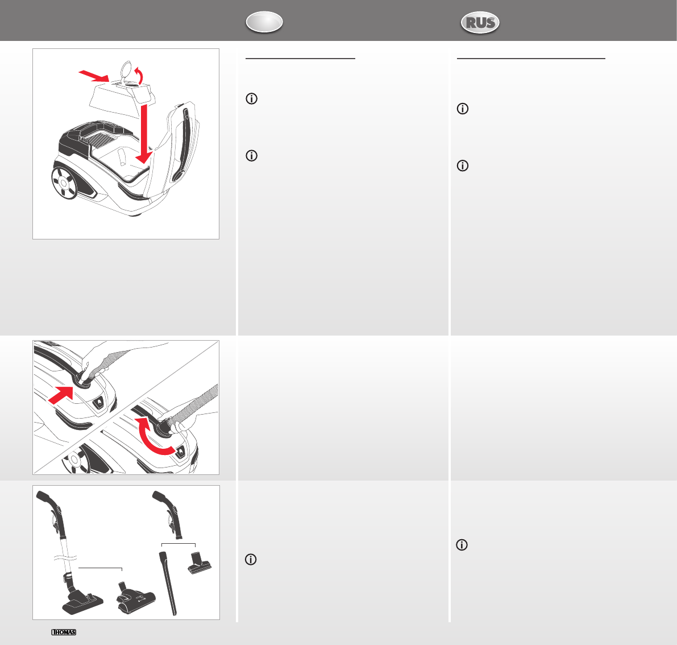Select the second info icon in the middle column
Image resolution: width=677 pixels, height=645 pixels.
251,155
